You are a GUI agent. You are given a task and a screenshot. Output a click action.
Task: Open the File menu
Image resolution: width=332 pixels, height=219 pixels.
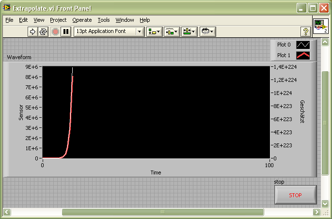point(9,20)
